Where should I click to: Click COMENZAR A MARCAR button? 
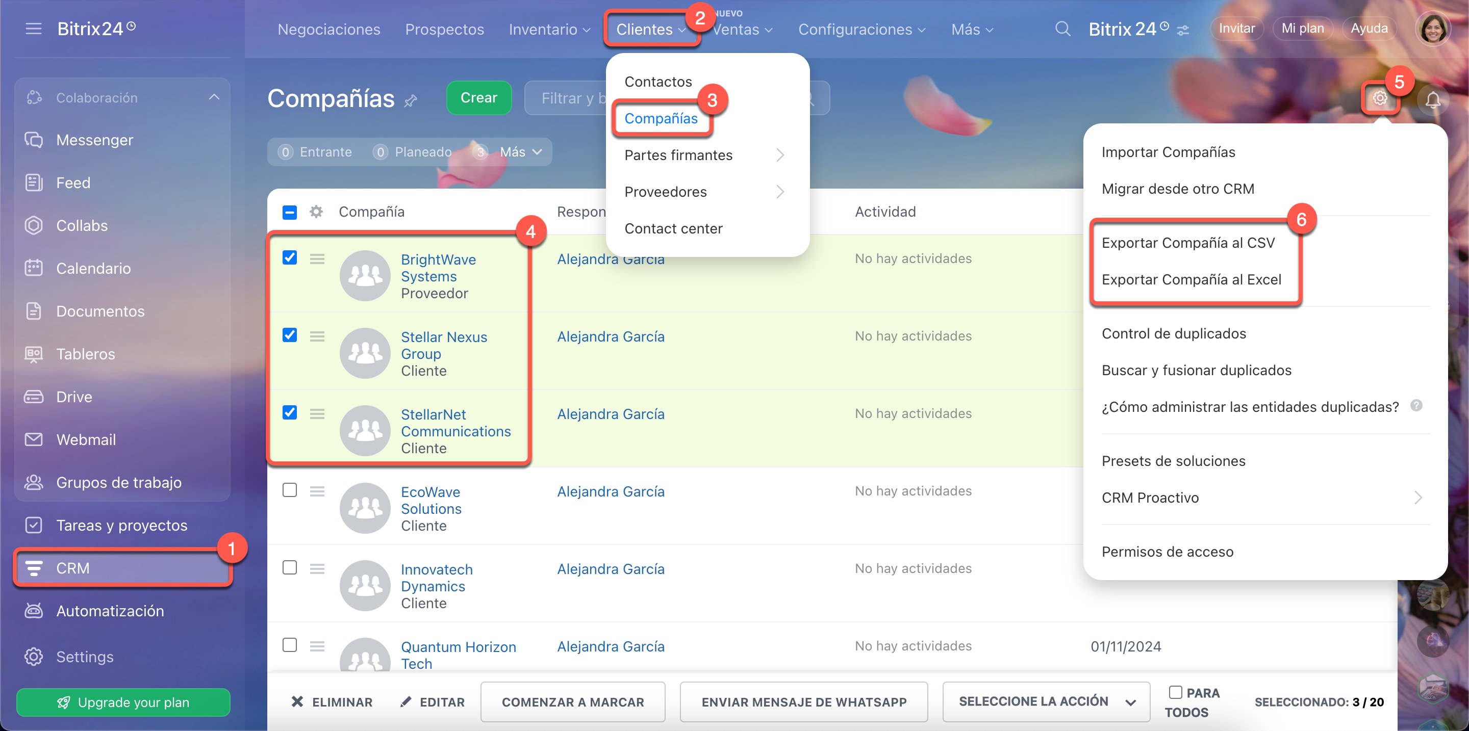[x=572, y=702]
